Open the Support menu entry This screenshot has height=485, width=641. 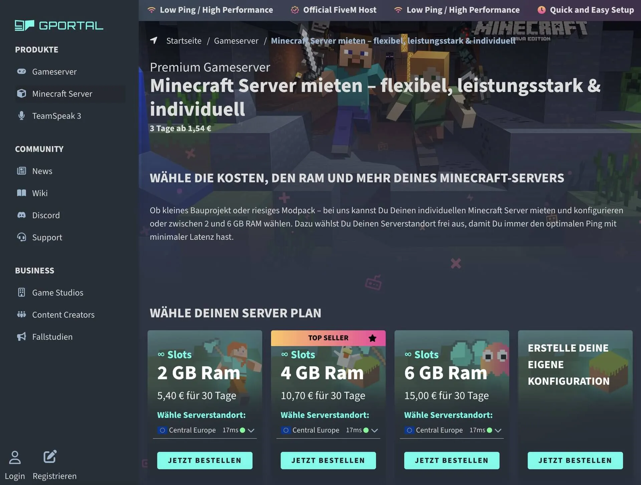70,237
